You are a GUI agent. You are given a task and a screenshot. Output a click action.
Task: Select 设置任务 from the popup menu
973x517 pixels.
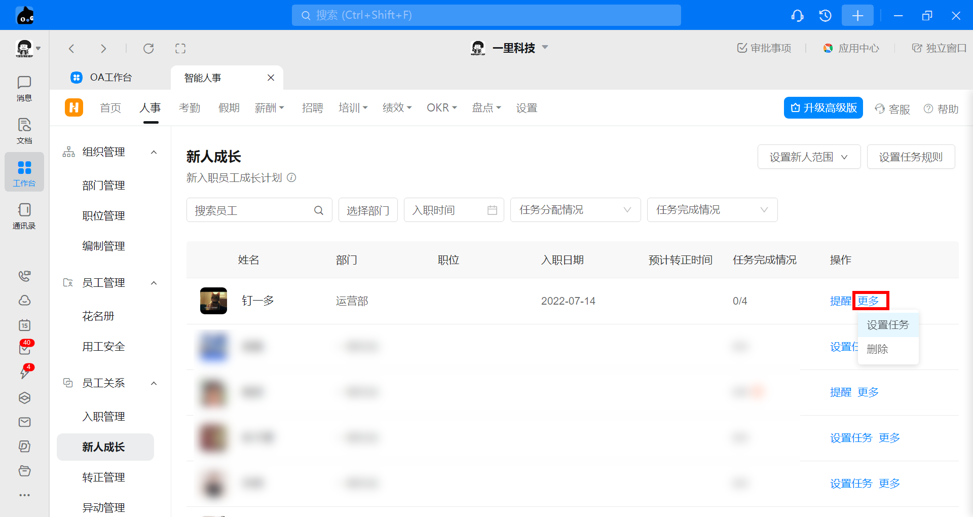coord(888,325)
